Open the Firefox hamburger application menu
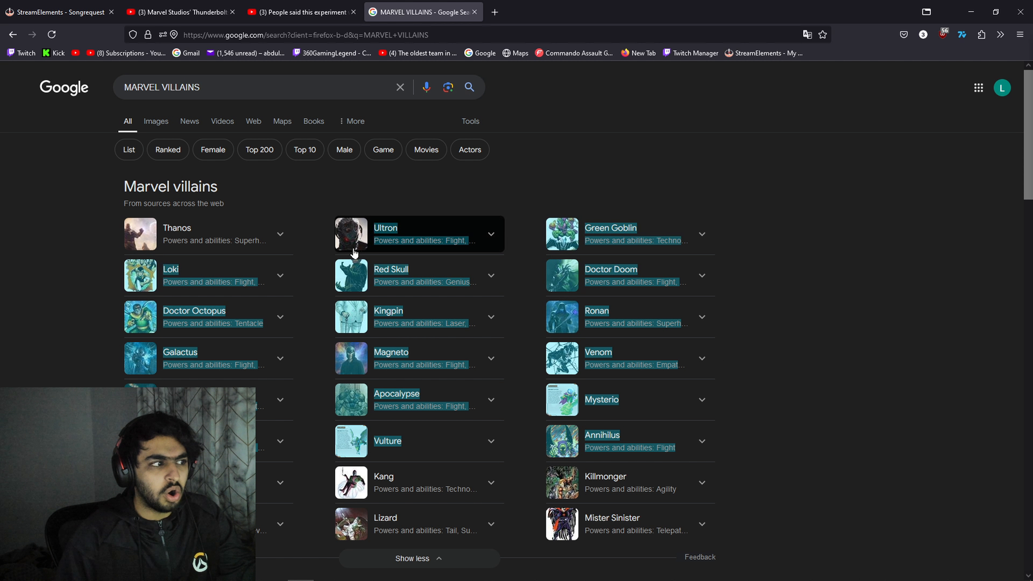Image resolution: width=1033 pixels, height=581 pixels. 1020,35
